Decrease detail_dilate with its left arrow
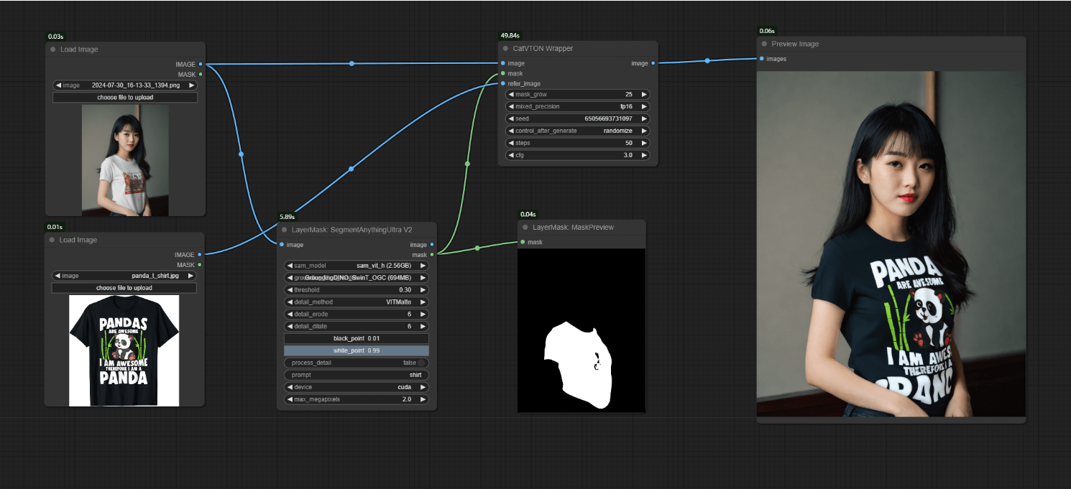1071x489 pixels. click(x=290, y=327)
